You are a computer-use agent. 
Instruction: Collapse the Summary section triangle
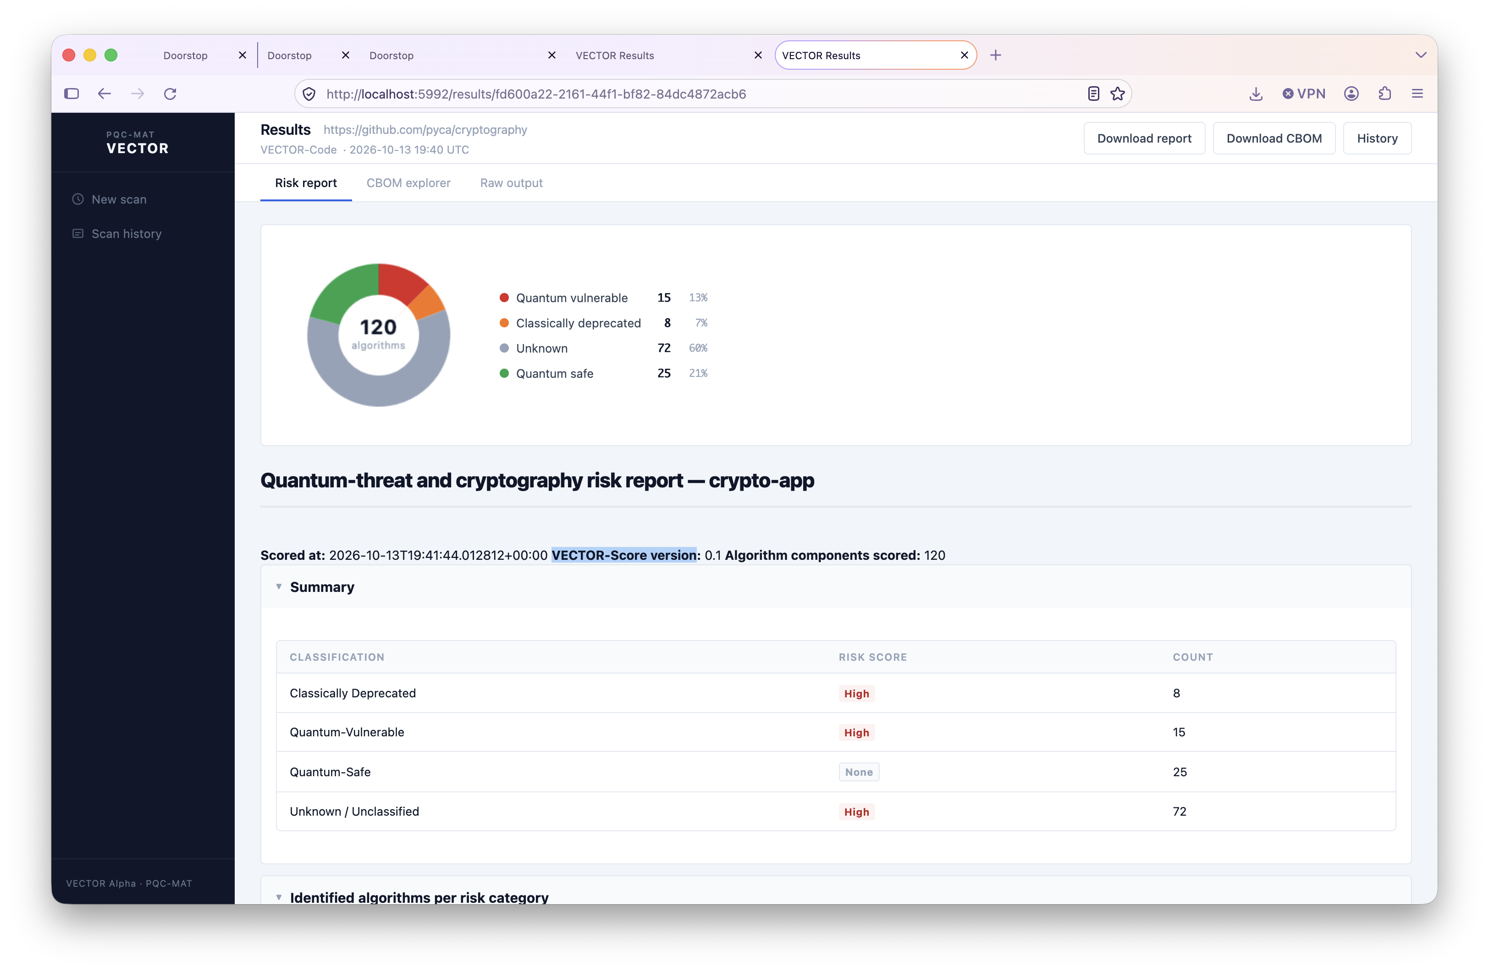tap(279, 586)
